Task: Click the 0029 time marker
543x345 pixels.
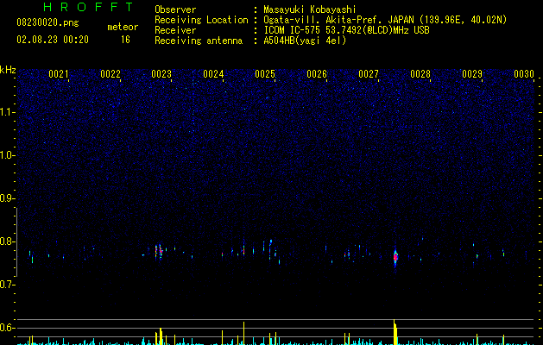Action: click(472, 74)
